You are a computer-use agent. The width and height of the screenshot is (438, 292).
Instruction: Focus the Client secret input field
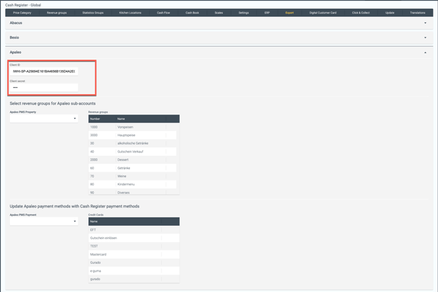[44, 88]
